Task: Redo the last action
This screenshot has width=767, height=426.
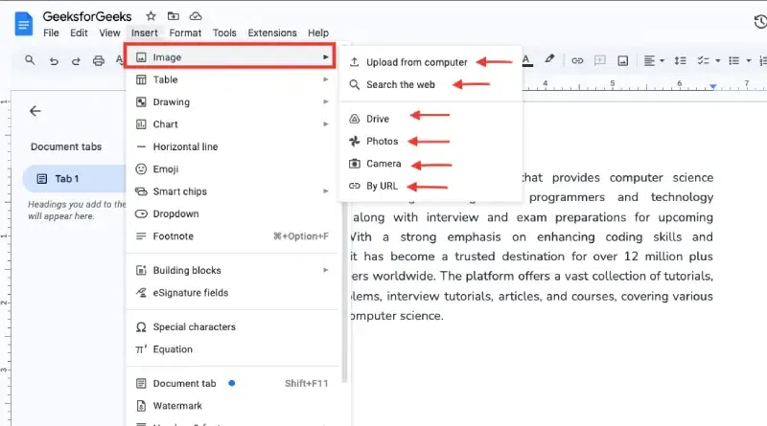Action: coord(76,60)
